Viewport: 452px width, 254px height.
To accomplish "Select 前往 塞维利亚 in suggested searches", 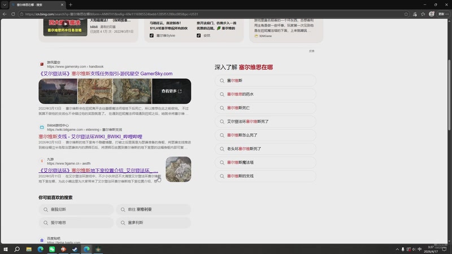I will (153, 209).
